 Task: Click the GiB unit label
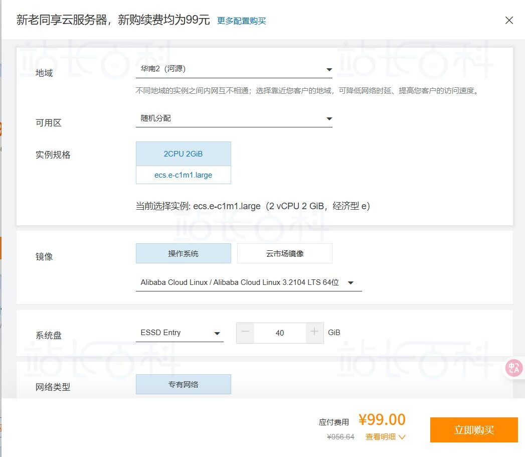click(x=334, y=333)
